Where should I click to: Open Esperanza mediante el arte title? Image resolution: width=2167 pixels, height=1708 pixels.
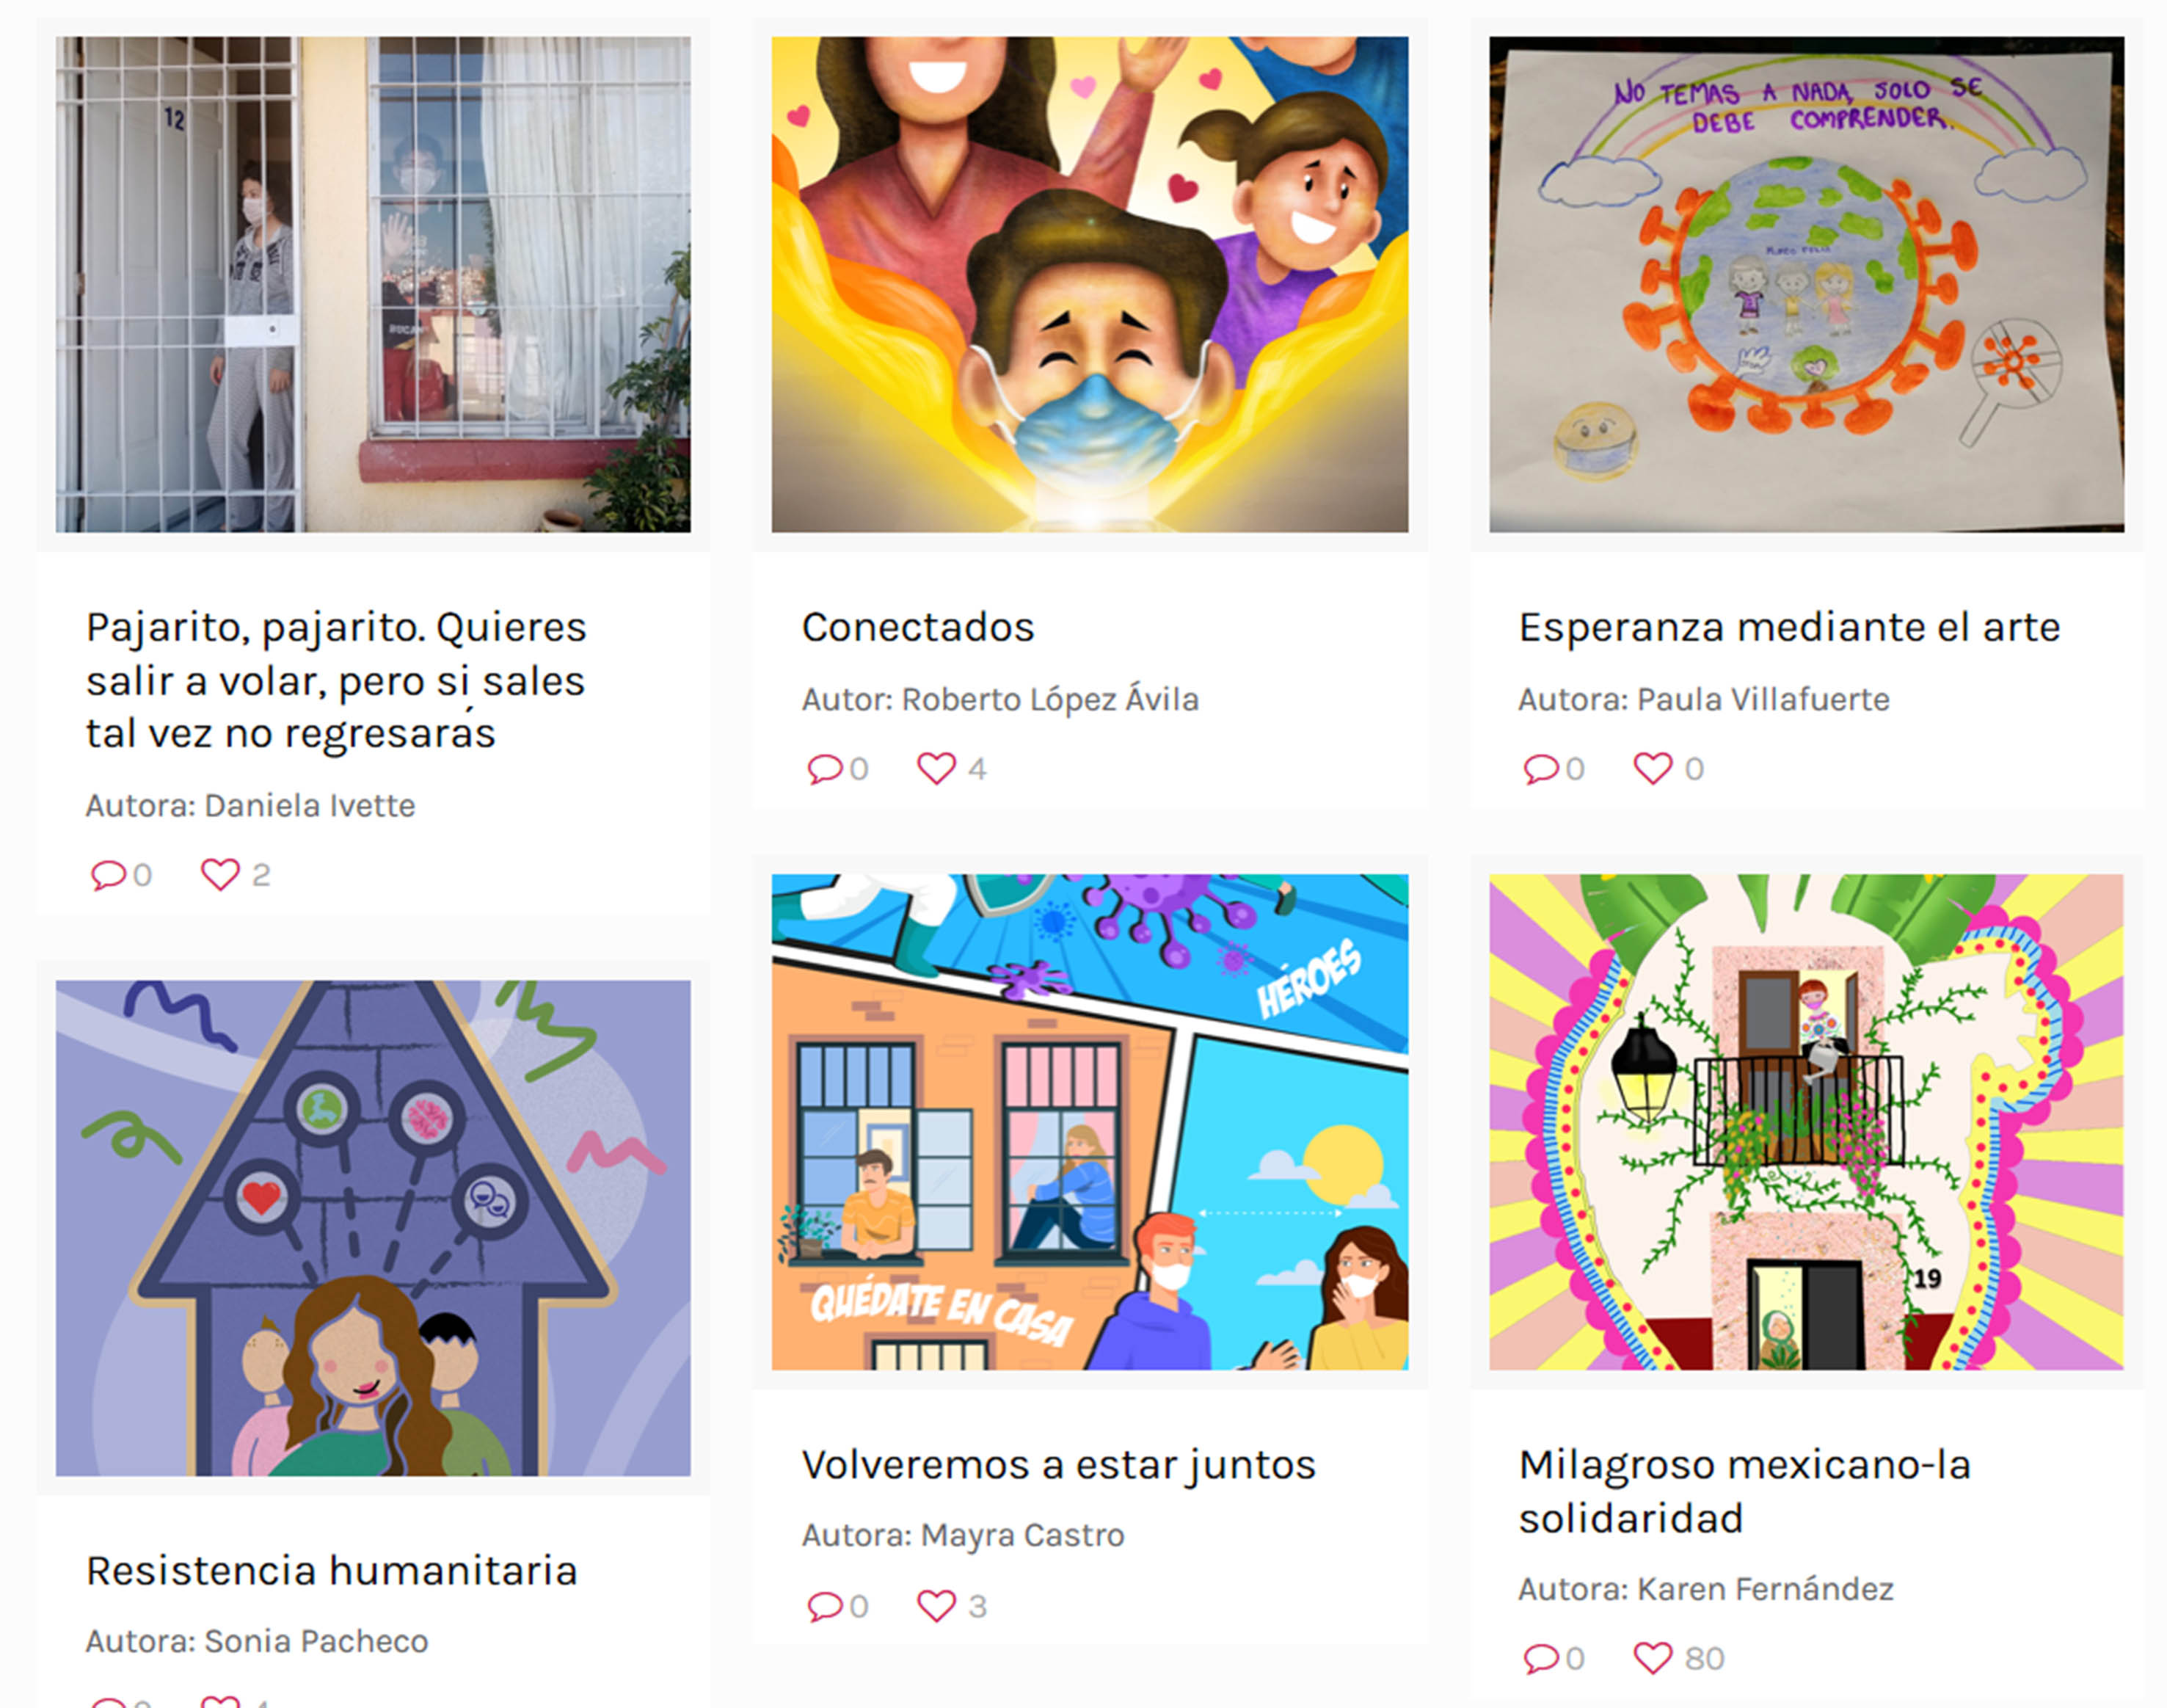click(1789, 627)
